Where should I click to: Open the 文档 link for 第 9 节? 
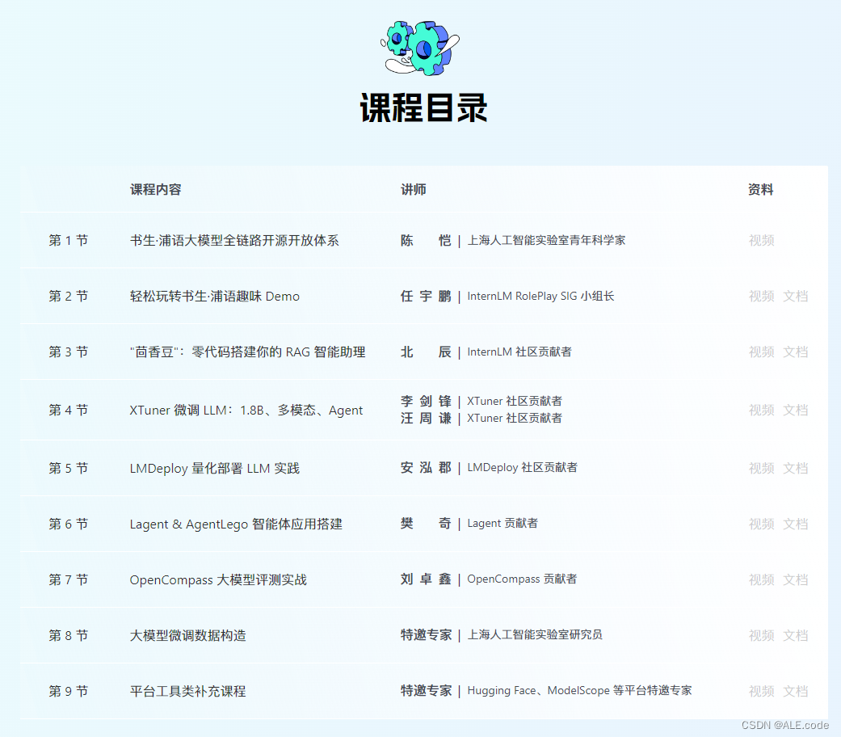click(x=795, y=692)
